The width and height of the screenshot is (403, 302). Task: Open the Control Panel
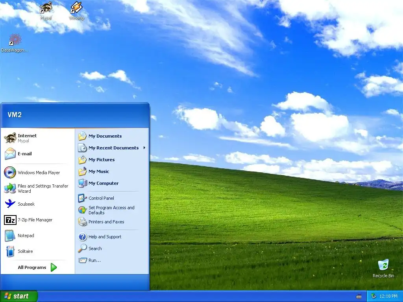[112, 198]
